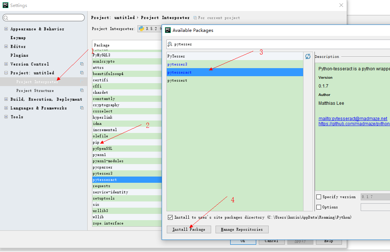
Task: Select pytesser3 in installed packages list
Action: 127,174
